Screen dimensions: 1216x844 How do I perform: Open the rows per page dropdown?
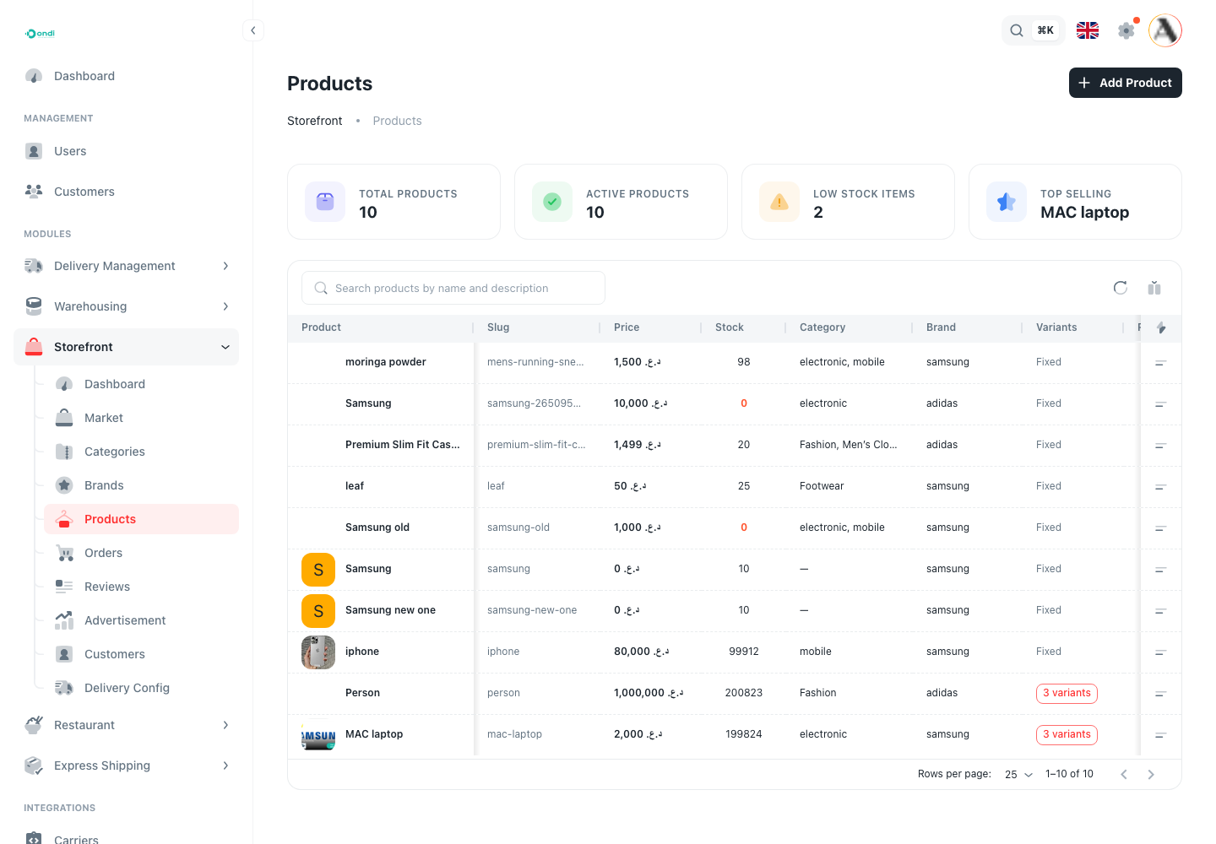[1019, 775]
